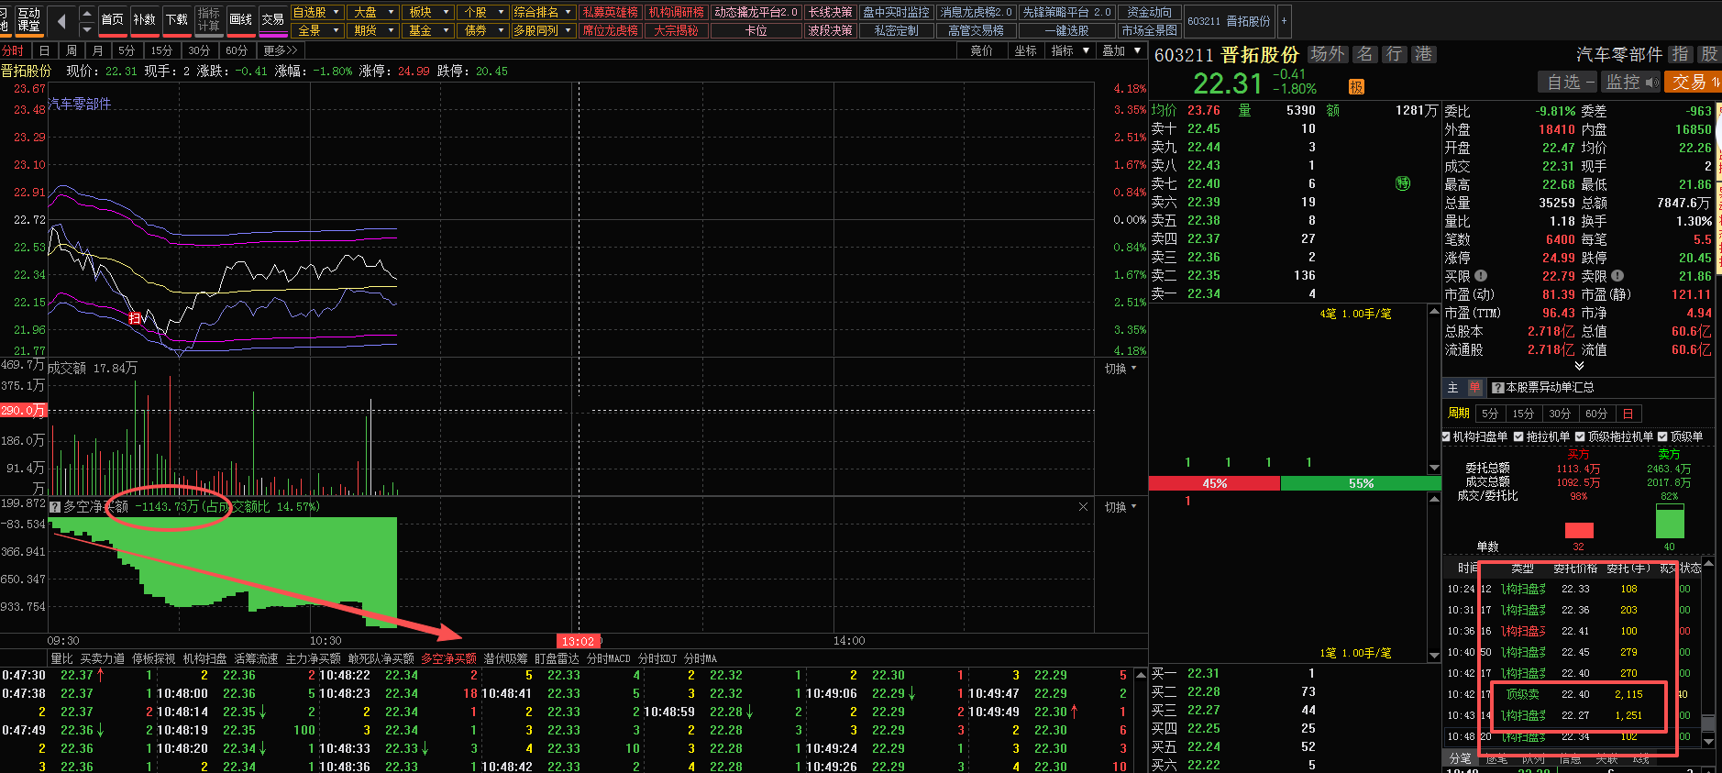Click the 行 badge beside the stock name
This screenshot has height=773, width=1722.
coord(1394,54)
